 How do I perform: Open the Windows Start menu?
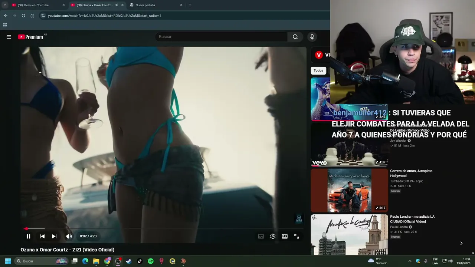[8, 261]
